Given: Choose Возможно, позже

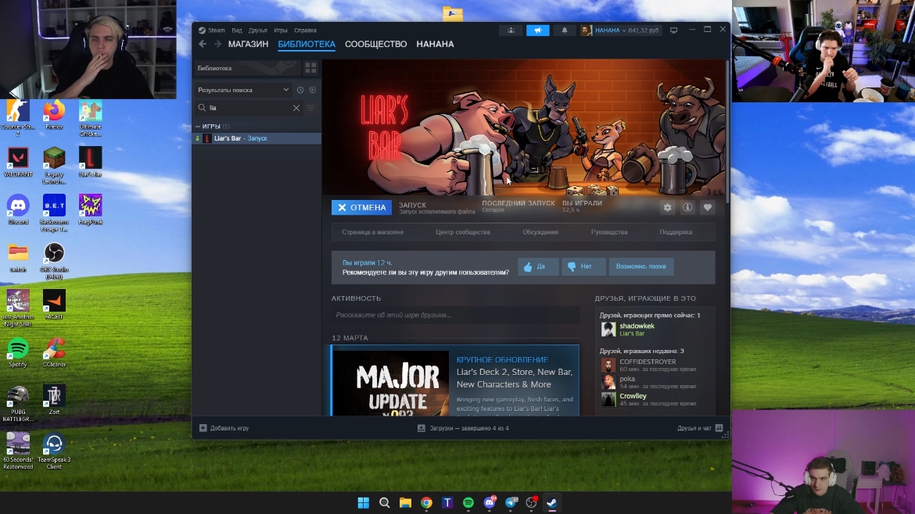Looking at the screenshot, I should click(x=640, y=266).
